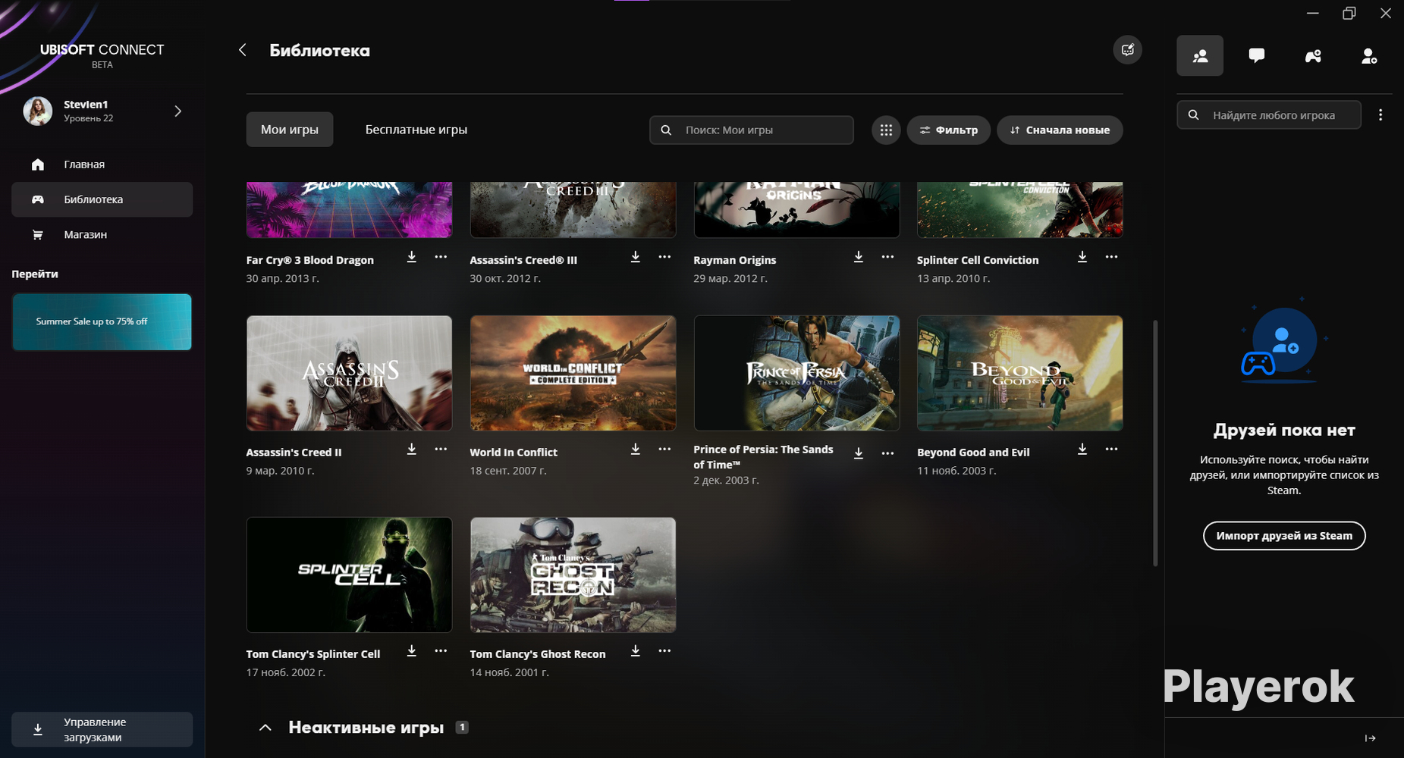Open the Summer Sale up to 75% off banner
Screen dimensions: 1404x758
coord(102,322)
